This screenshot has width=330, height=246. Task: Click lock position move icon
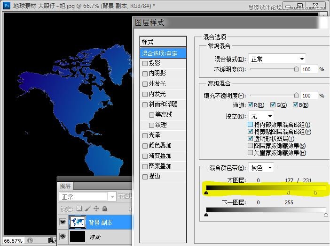point(96,209)
